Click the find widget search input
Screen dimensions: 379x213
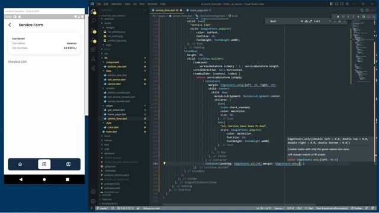pyautogui.click(x=284, y=21)
